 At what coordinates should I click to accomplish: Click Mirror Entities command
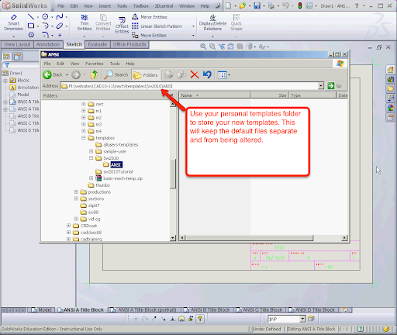(150, 17)
